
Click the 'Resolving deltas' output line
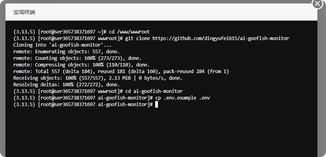point(67,84)
